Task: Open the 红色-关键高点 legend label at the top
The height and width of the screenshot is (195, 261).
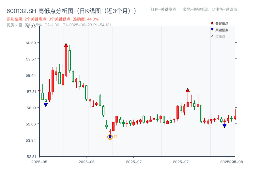Action: tap(162, 10)
